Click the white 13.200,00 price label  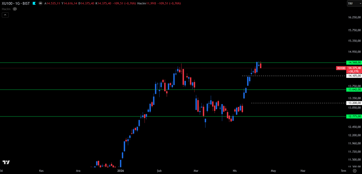click(x=354, y=103)
